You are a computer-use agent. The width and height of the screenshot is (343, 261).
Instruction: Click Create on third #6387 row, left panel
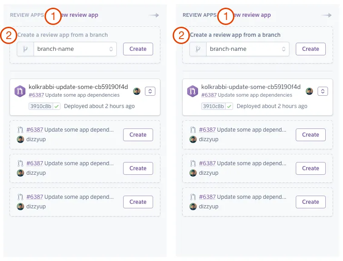[x=138, y=202]
